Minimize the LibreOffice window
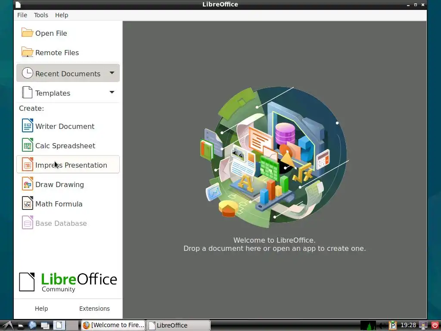The height and width of the screenshot is (331, 441). [408, 5]
